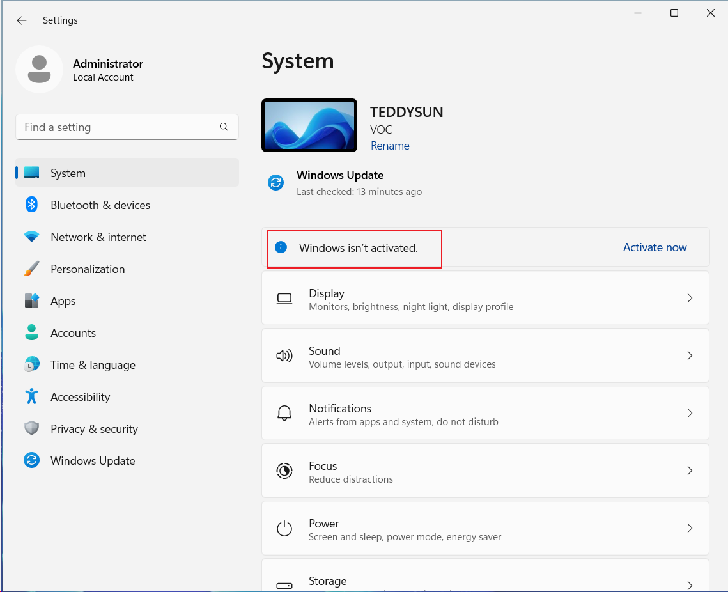Open Apps settings section
The image size is (728, 592).
pyautogui.click(x=127, y=301)
